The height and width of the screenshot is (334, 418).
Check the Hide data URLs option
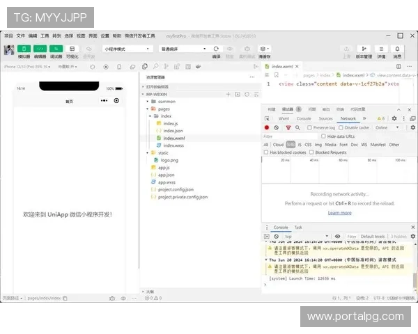coord(323,136)
